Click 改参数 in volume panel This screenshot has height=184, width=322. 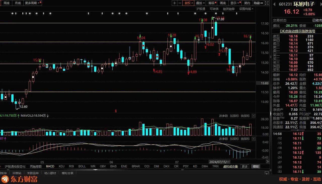point(223,116)
